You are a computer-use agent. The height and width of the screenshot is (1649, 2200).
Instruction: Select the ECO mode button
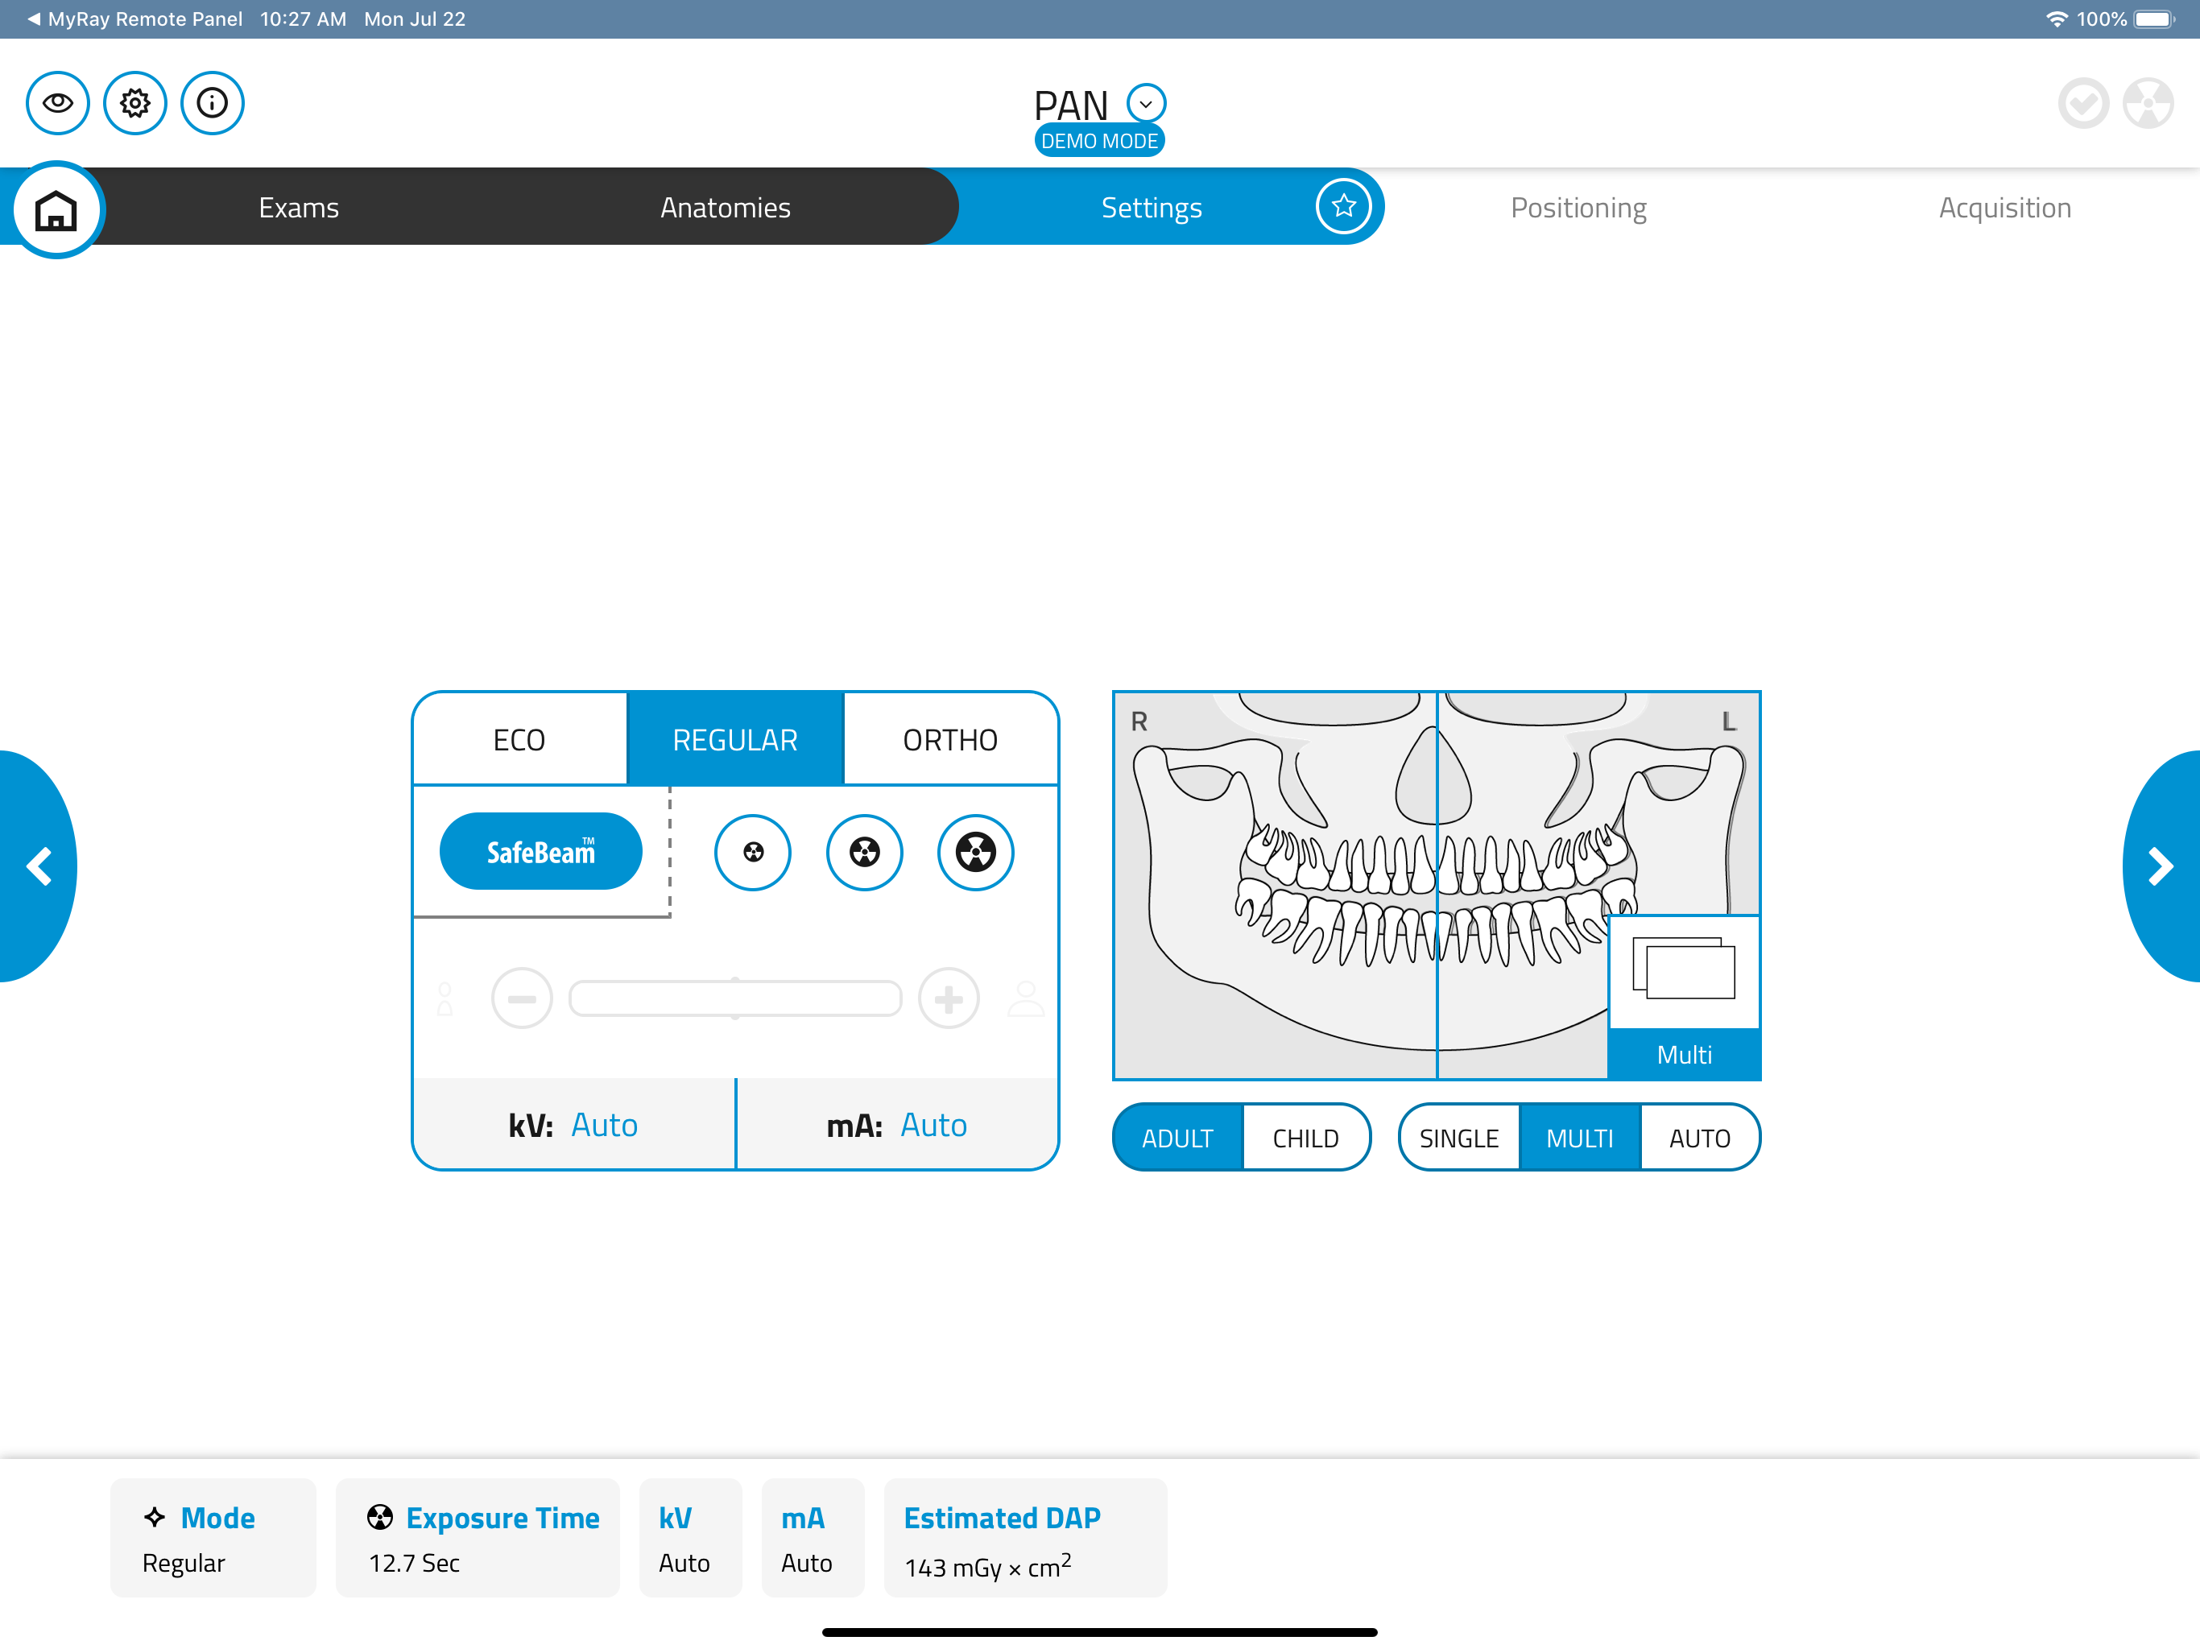[519, 740]
